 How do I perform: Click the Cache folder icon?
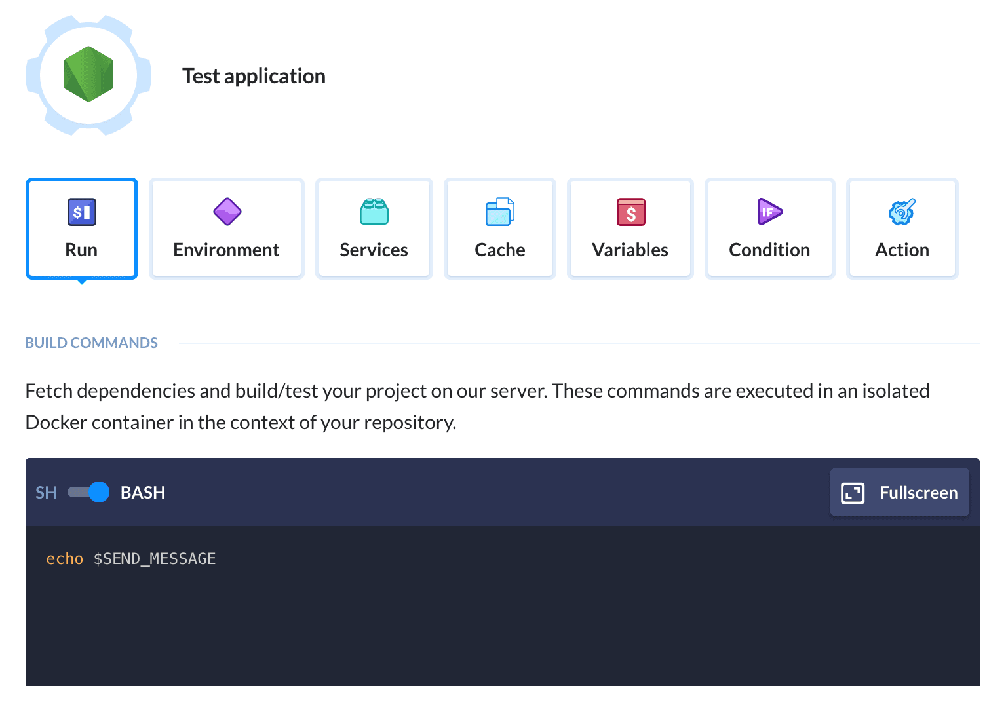coord(499,212)
